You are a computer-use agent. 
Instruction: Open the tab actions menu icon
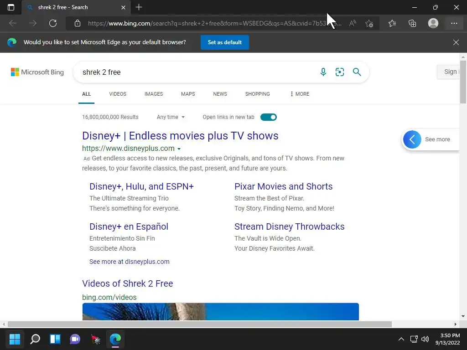click(x=11, y=7)
